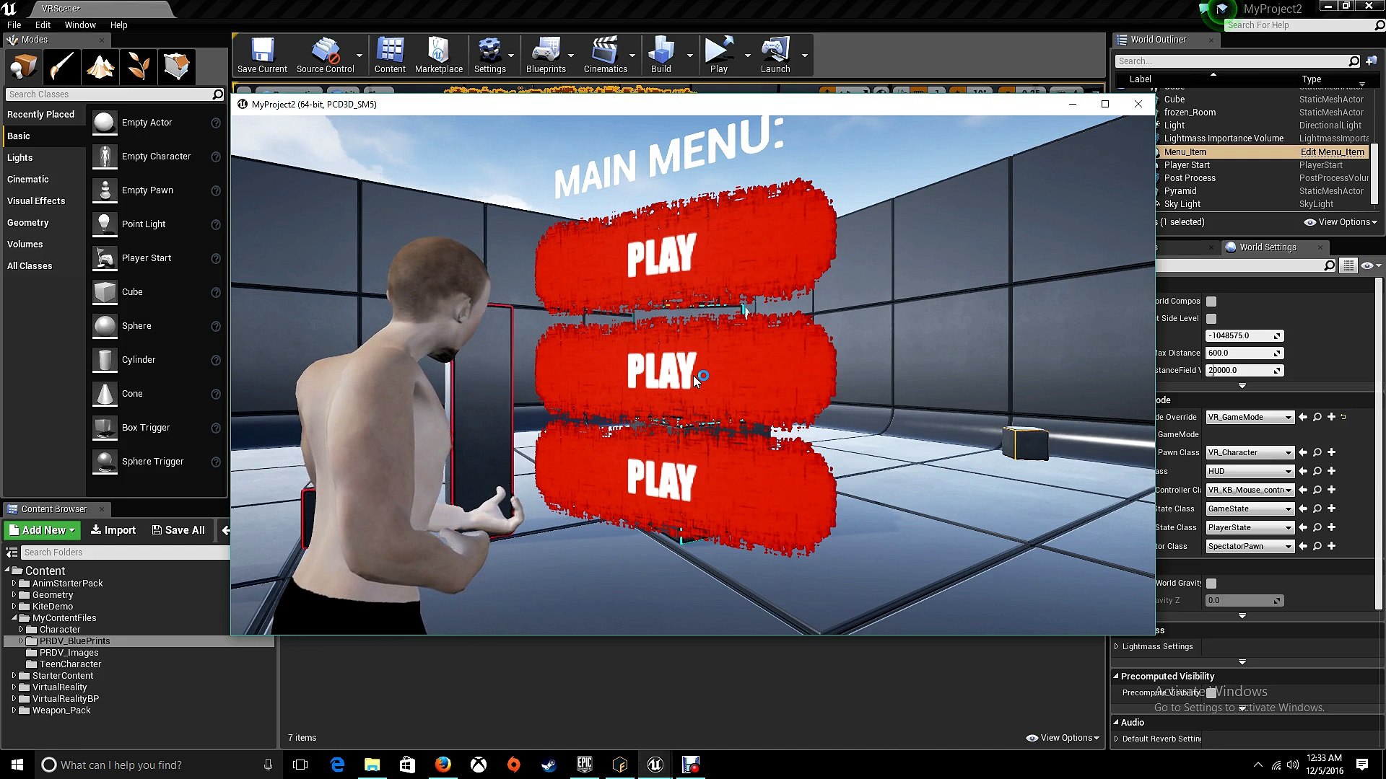Click the Save All button
The width and height of the screenshot is (1386, 779).
178,530
